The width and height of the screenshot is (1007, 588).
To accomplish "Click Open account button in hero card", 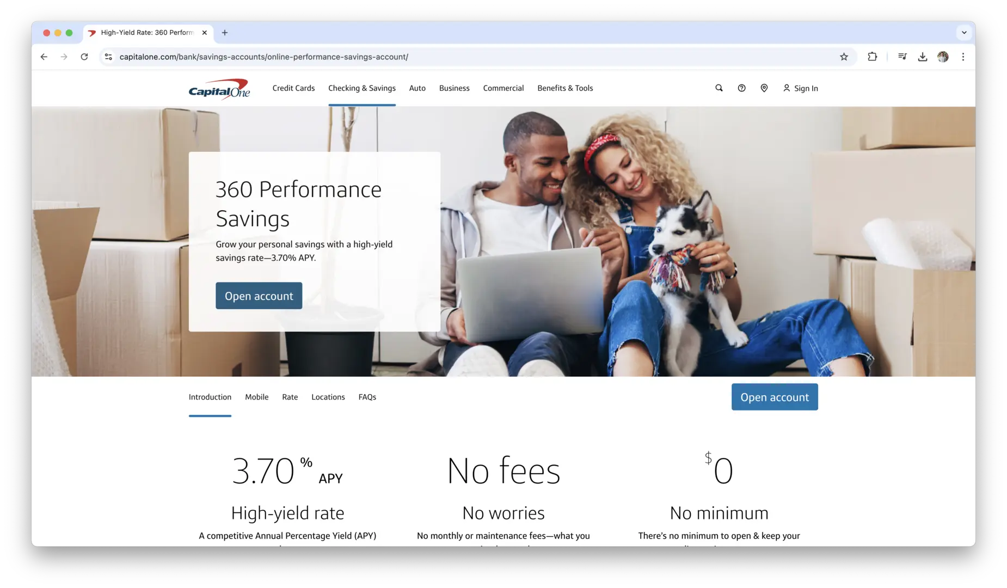I will tap(259, 296).
